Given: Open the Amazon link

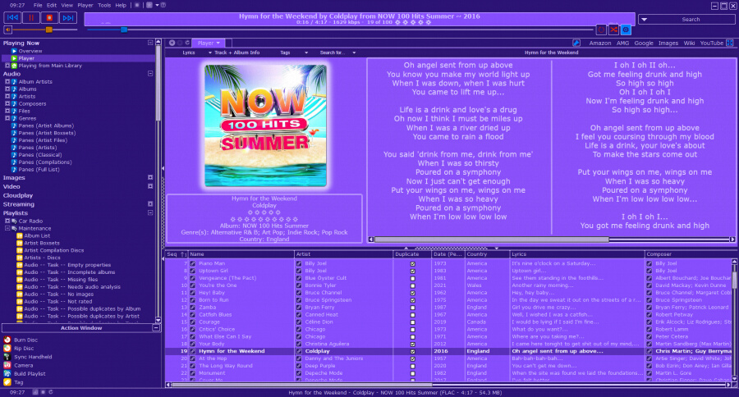Looking at the screenshot, I should (600, 43).
